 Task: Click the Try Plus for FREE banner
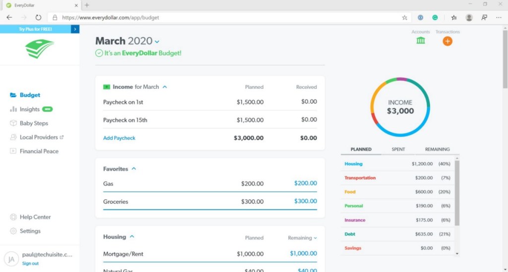point(39,29)
